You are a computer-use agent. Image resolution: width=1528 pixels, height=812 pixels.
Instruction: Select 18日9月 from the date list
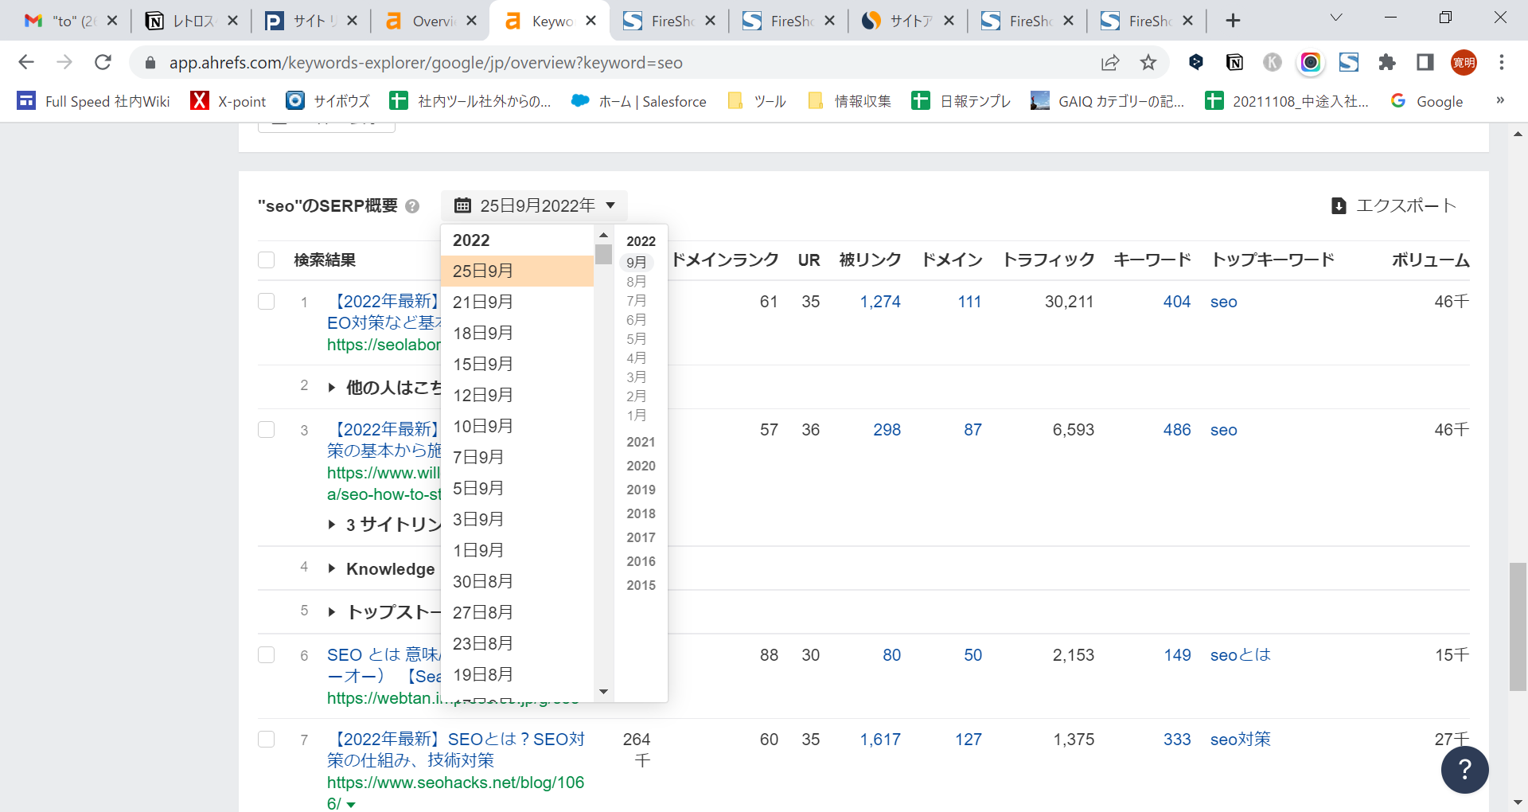(483, 333)
